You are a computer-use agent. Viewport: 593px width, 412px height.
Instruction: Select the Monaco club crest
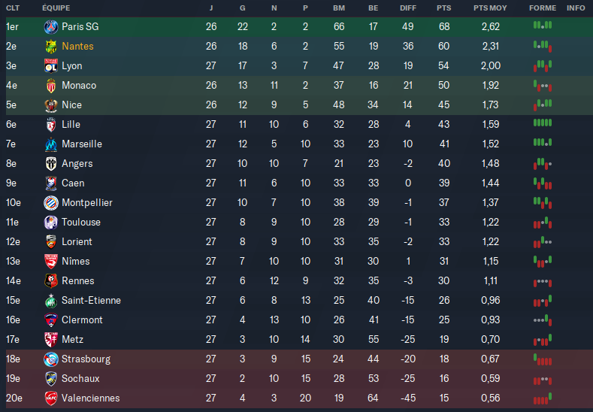pos(50,86)
